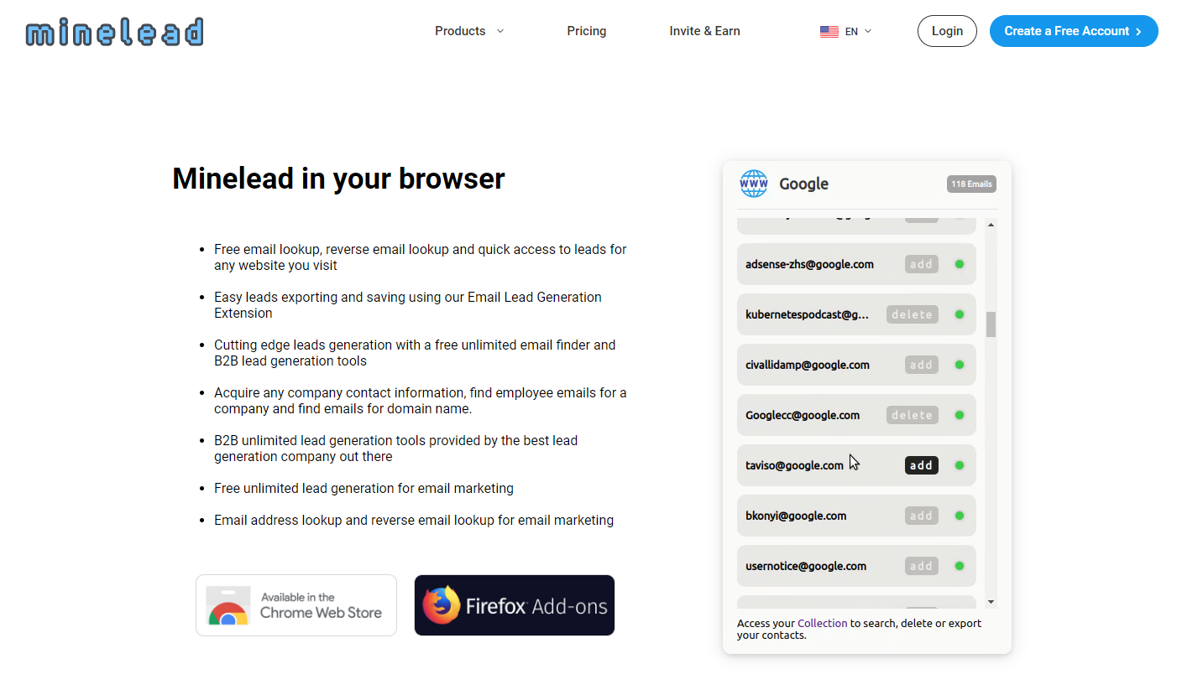1203x695 pixels.
Task: Click green status dot for usernotice@google.com
Action: tap(960, 566)
